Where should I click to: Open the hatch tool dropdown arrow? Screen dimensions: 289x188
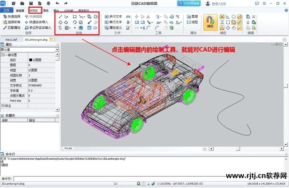70,28
